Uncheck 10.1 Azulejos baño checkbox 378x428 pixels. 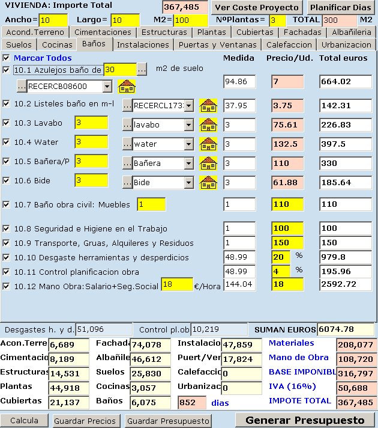(6, 70)
